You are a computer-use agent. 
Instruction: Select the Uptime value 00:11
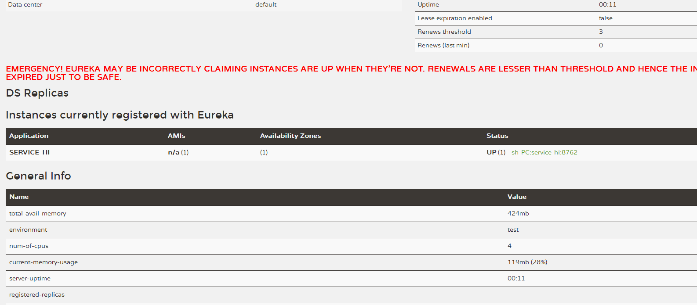pyautogui.click(x=607, y=4)
